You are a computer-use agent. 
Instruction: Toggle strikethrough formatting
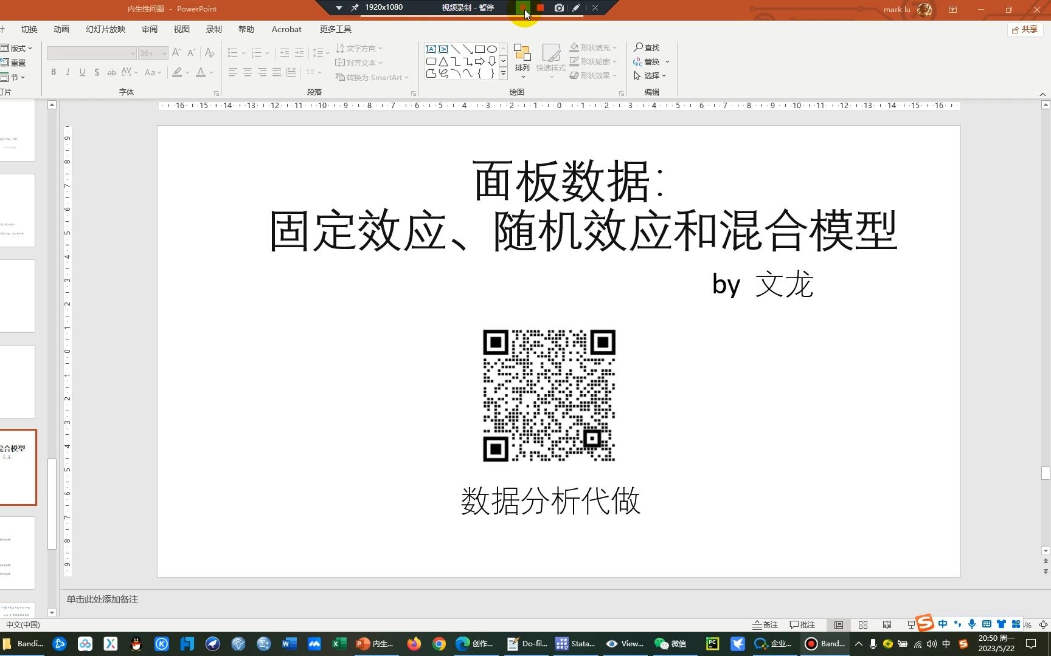tap(111, 72)
